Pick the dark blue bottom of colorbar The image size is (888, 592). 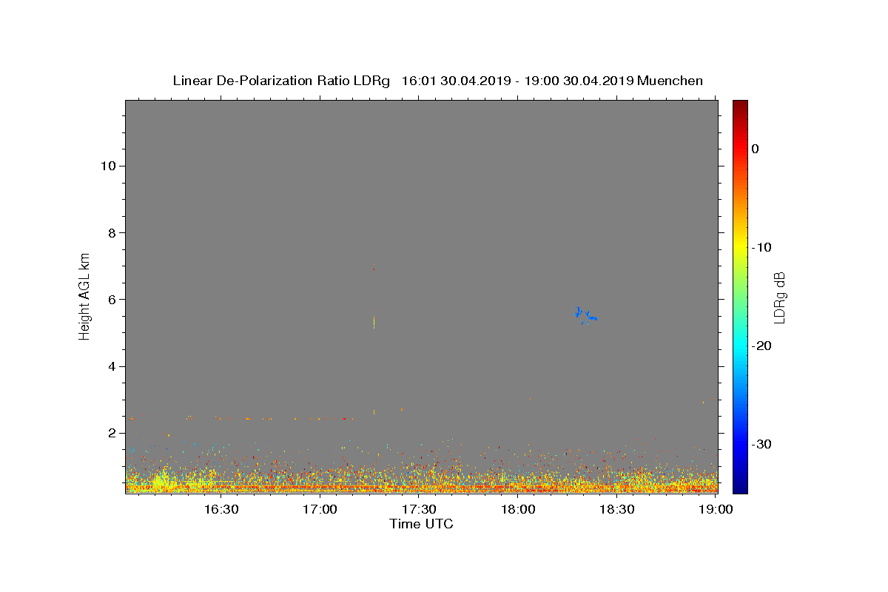[740, 487]
